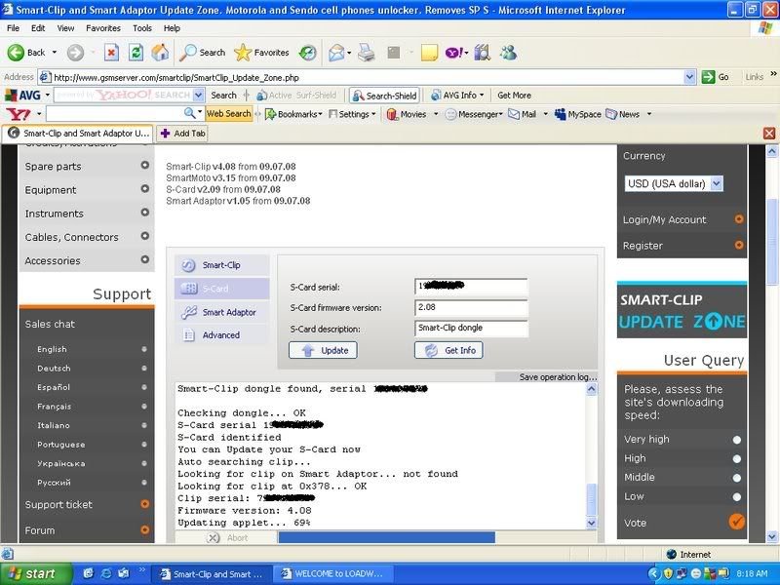The image size is (780, 585).
Task: Open the AVG Info dropdown
Action: tap(482, 95)
